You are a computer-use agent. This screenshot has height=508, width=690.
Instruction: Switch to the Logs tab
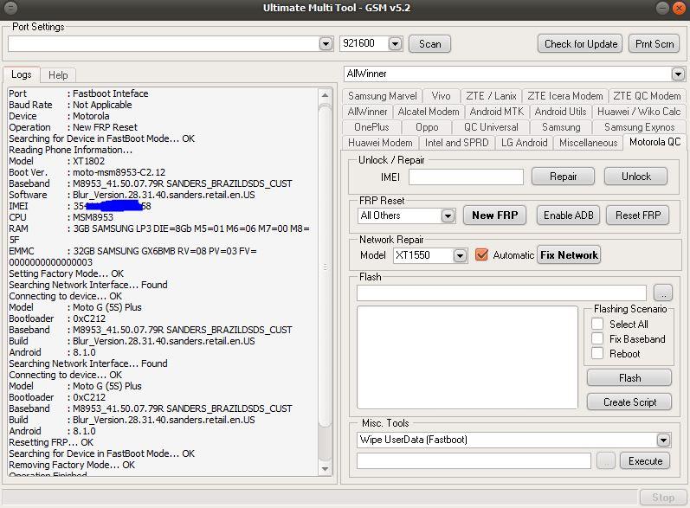pyautogui.click(x=21, y=74)
